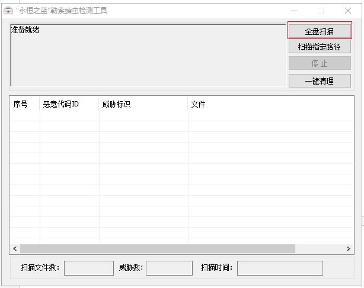This screenshot has height=288, width=364.
Task: Click the application icon in title bar
Action: click(8, 11)
